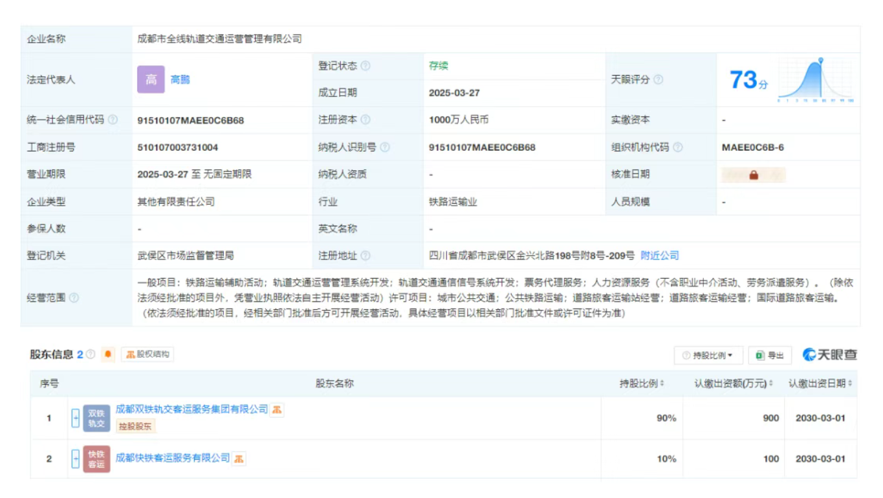Image resolution: width=883 pixels, height=498 pixels.
Task: Open equity chart icon beside 成都快铁客运服务有限公司
Action: (239, 459)
